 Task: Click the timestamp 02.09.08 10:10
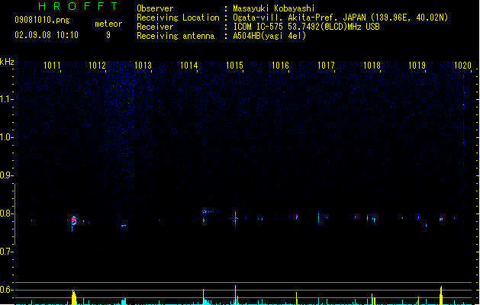tap(47, 35)
